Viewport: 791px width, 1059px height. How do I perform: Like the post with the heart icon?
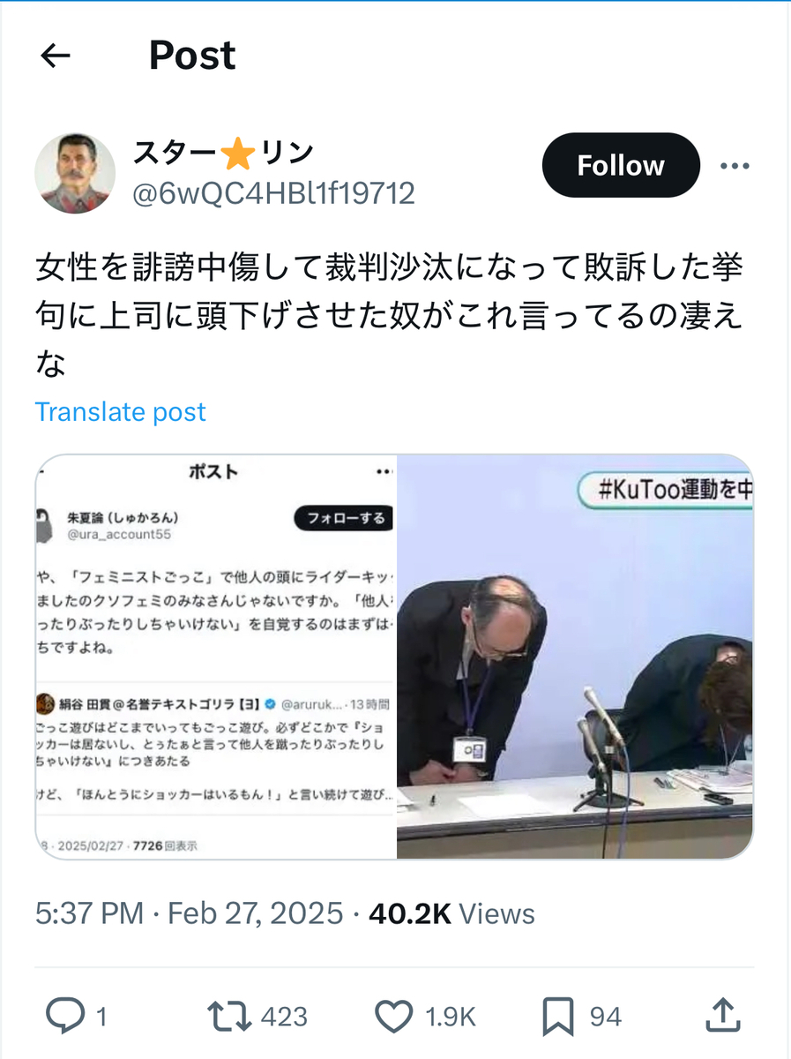point(393,1017)
